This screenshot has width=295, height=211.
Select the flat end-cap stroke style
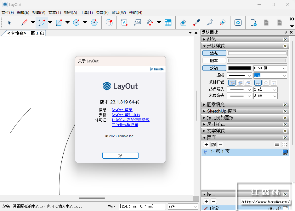[x=258, y=83]
